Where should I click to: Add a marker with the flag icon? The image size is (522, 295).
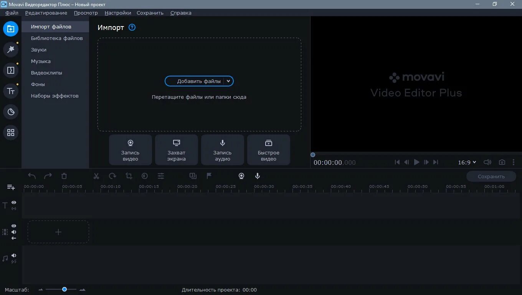(209, 176)
